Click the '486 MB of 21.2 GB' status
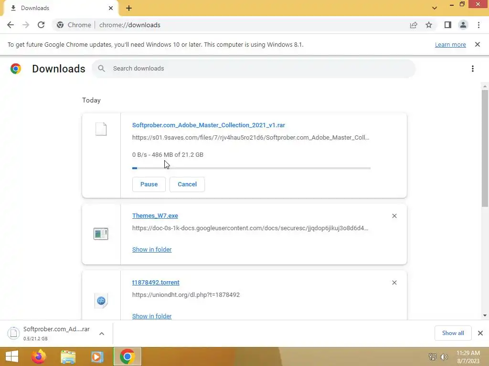This screenshot has height=366, width=489. pos(178,155)
